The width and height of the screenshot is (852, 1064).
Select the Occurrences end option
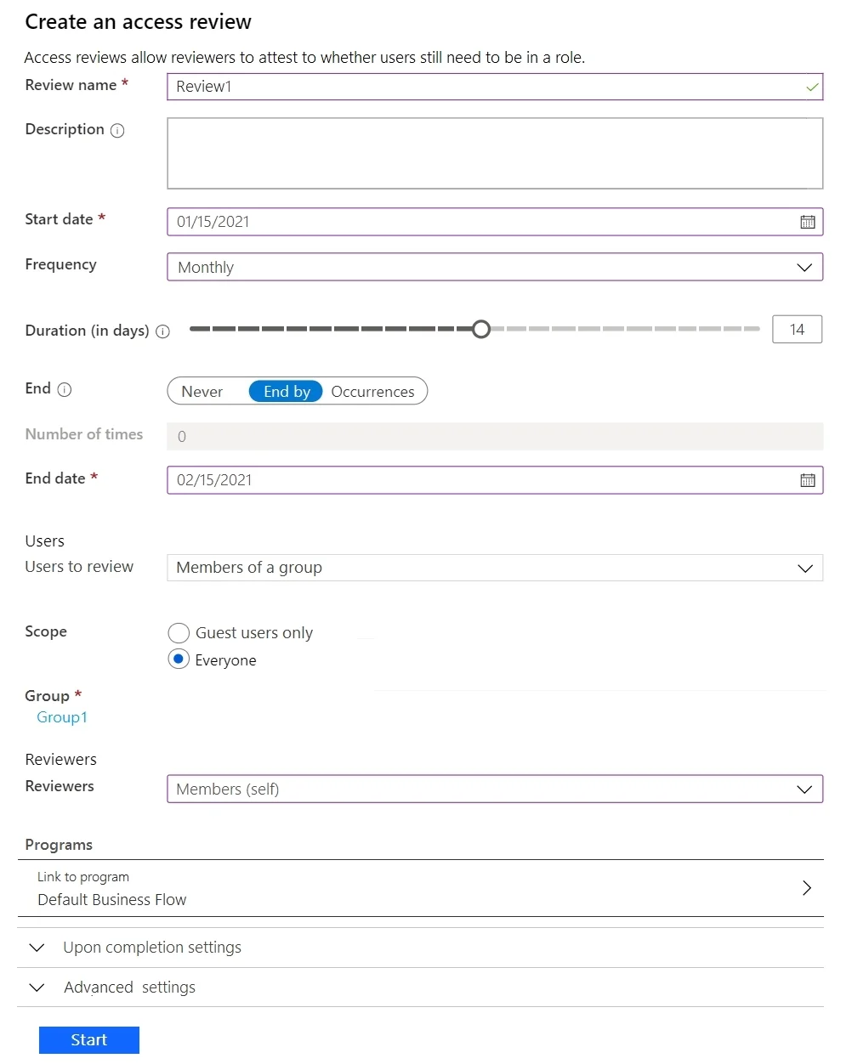372,392
